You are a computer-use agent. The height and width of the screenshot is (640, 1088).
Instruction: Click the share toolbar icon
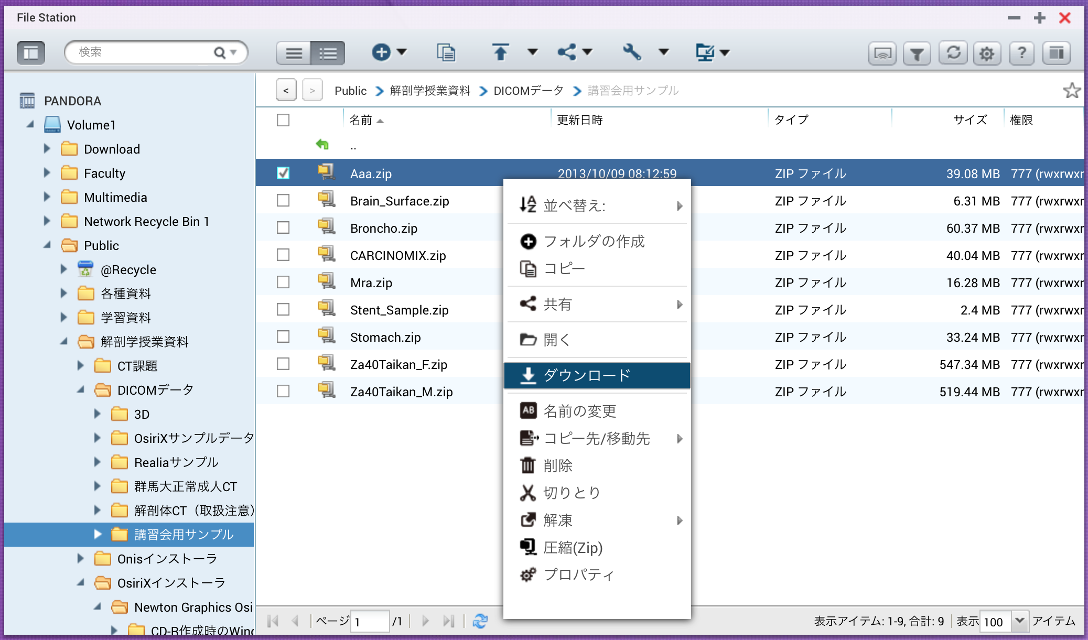[x=567, y=52]
